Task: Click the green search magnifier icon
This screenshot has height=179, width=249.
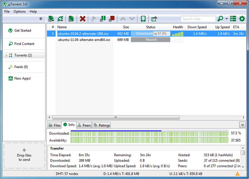Action: (220, 19)
